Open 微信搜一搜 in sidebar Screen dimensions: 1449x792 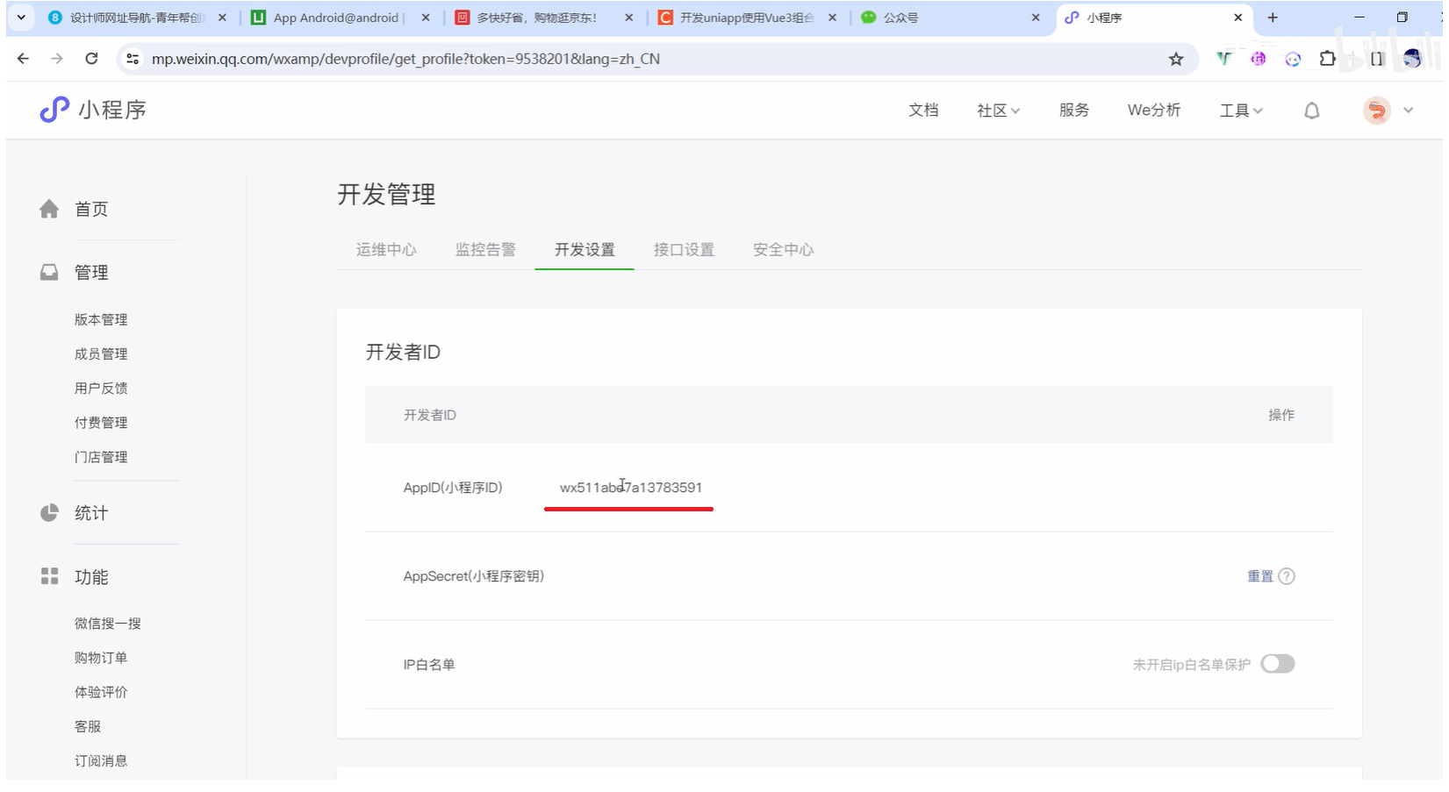(x=108, y=624)
